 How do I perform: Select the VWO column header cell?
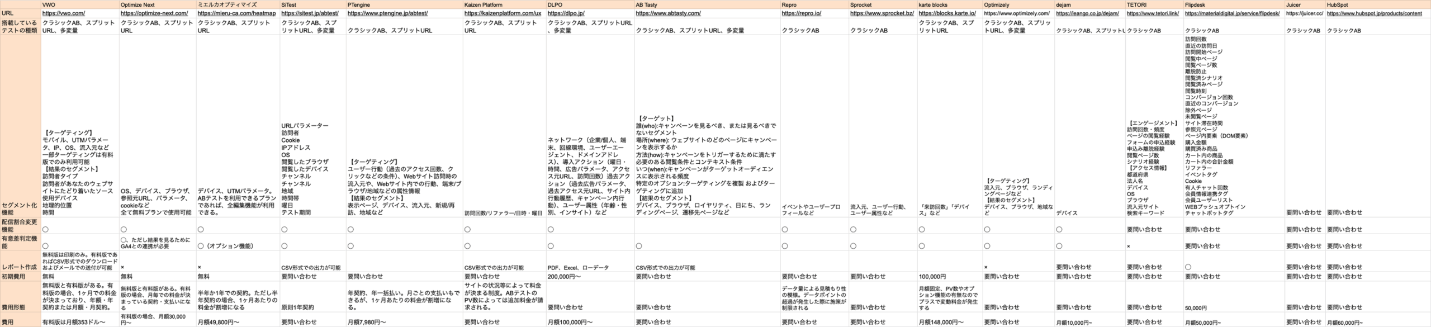80,4
